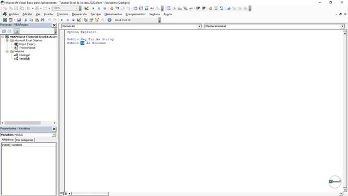Viewport: 348px width, 196px height.
Task: Switch to Full Module View at code bottom-left
Action: click(x=66, y=194)
